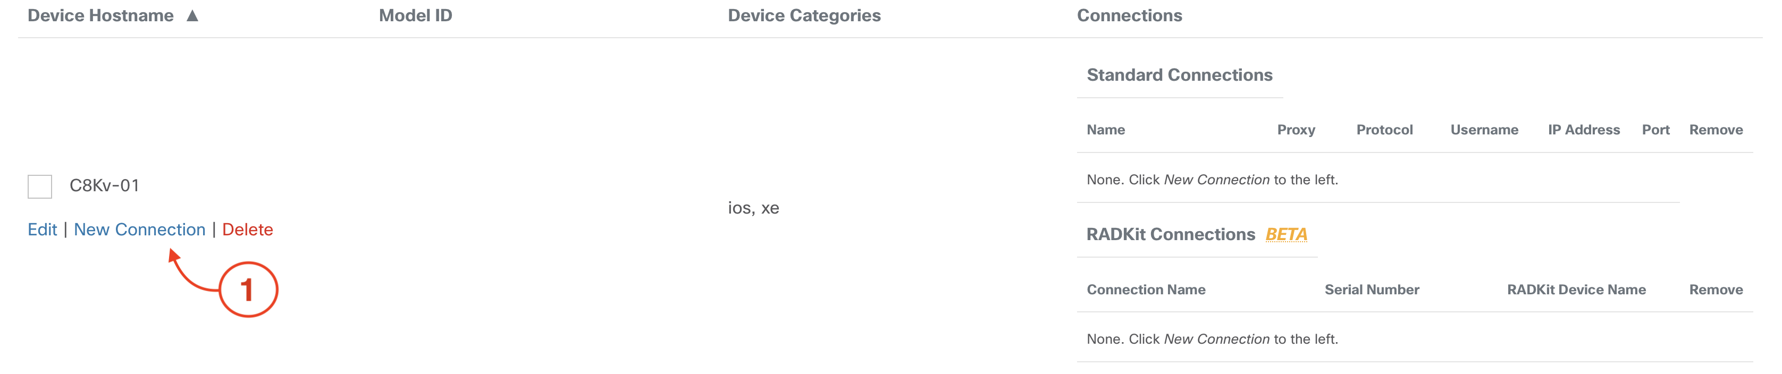Click the Edit link for C8Kv-01
This screenshot has height=374, width=1782.
coord(42,229)
